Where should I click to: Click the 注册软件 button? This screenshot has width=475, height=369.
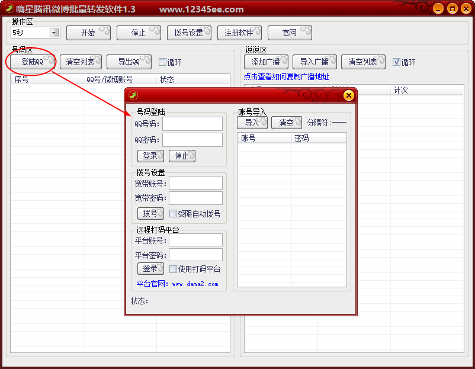239,33
